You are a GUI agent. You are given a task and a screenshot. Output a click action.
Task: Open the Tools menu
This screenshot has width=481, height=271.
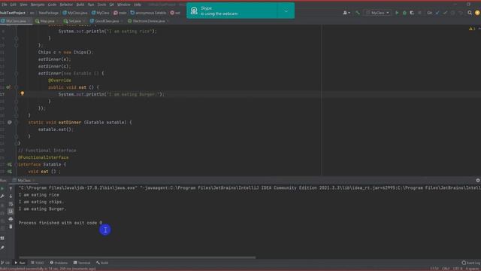coord(101,5)
